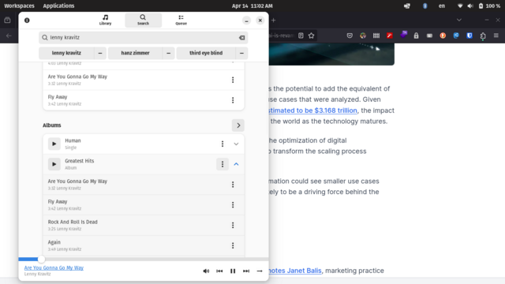Expand the Human single track list
Screen dimensions: 505x284
tap(236, 144)
